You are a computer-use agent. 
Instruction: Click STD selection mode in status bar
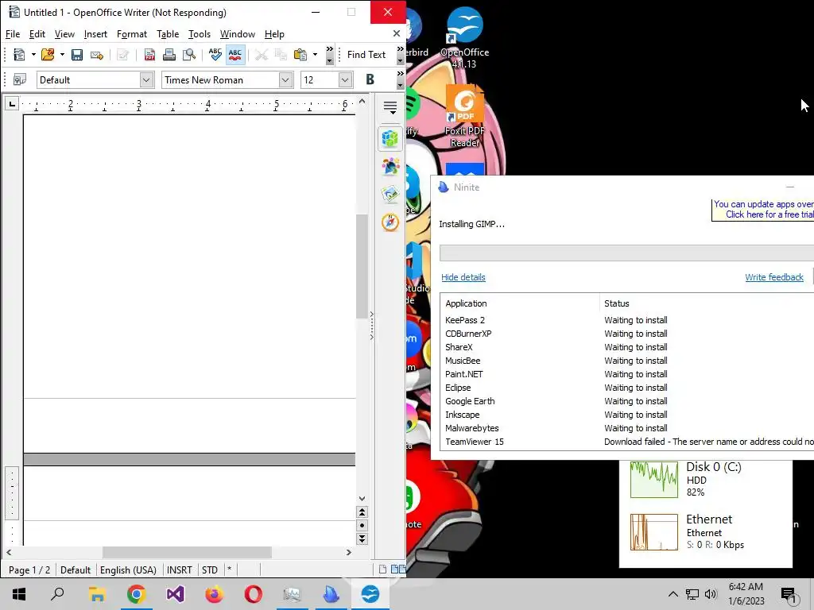click(x=210, y=569)
